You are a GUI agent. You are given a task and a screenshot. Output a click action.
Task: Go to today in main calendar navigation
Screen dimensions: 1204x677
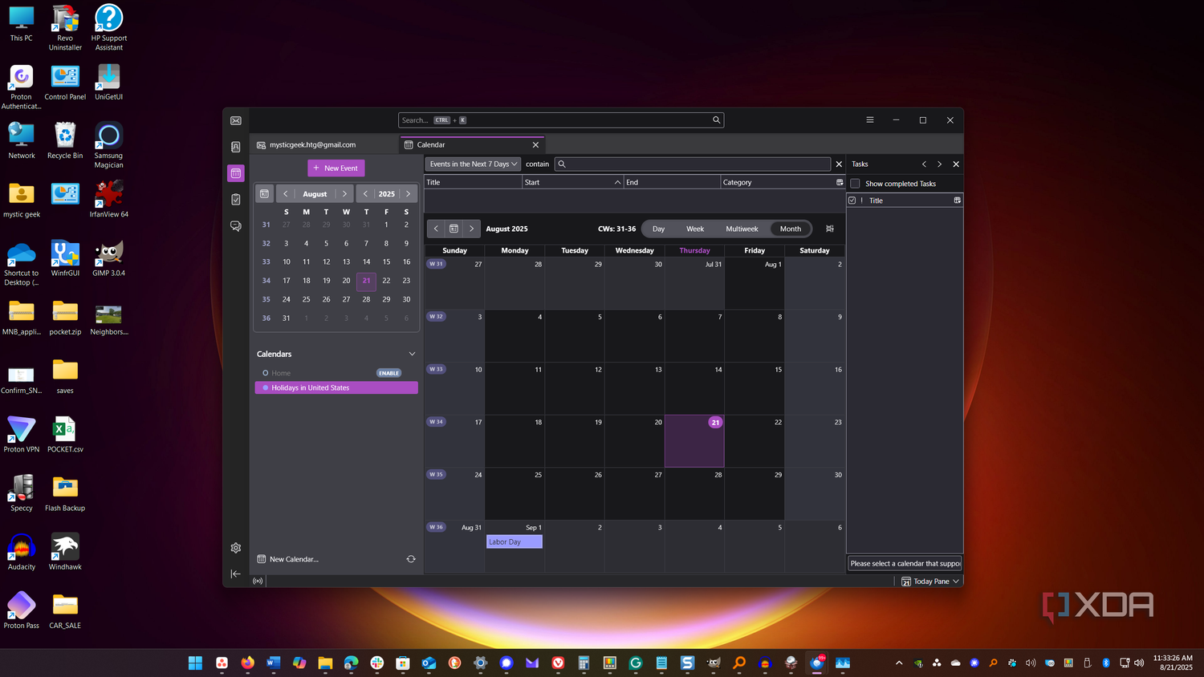click(x=454, y=229)
